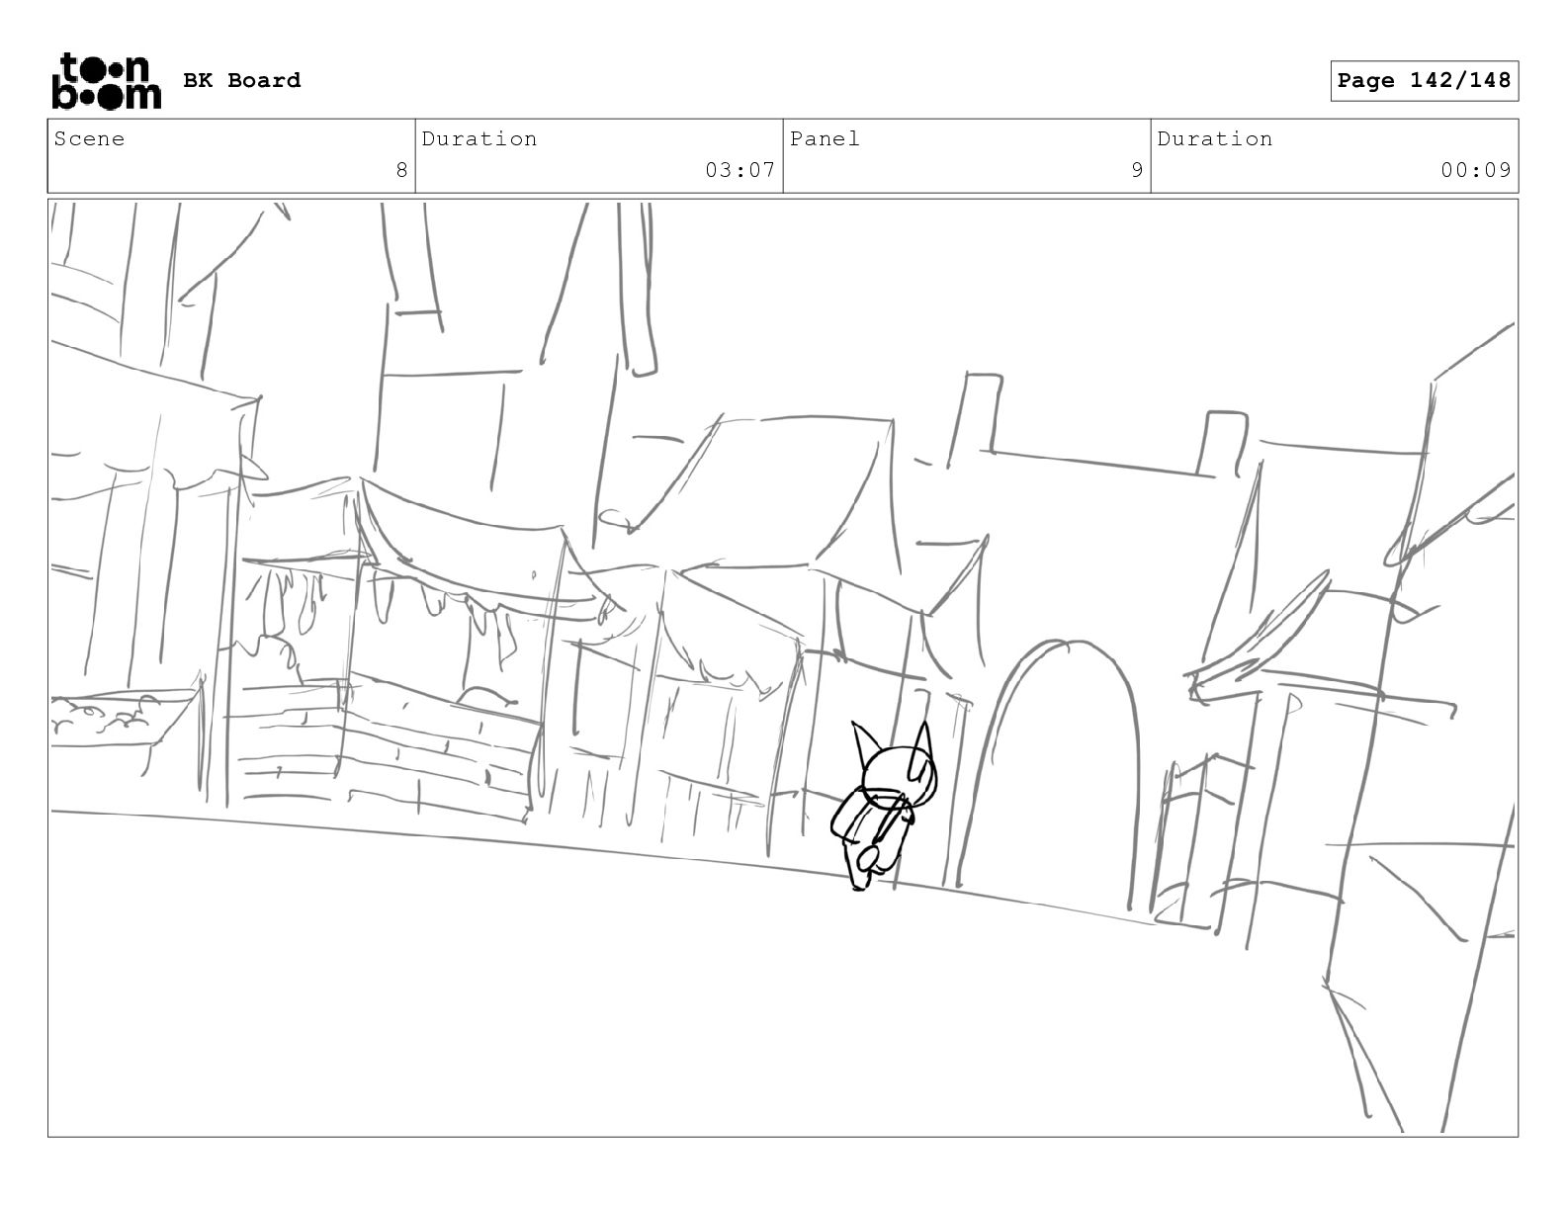Click the 'Duration' label beside Panel

point(1215,138)
